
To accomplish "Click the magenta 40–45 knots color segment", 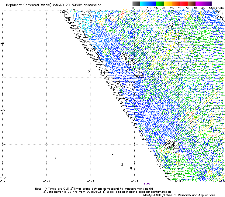I will (x=199, y=4).
